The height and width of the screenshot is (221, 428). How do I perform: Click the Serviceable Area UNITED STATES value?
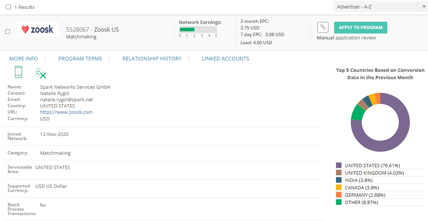pos(53,167)
